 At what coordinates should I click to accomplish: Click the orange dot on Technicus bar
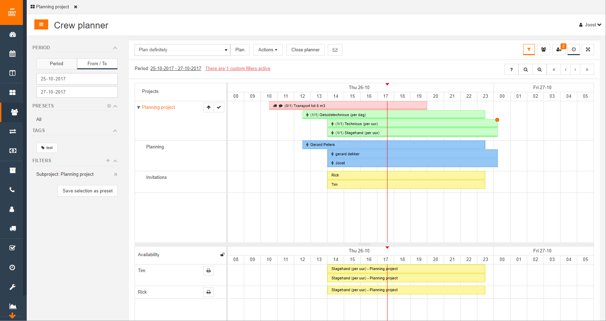pos(497,120)
